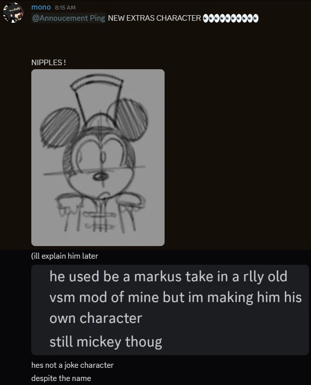
Task: Click the "(ill explain him later" message
Action: pos(65,256)
